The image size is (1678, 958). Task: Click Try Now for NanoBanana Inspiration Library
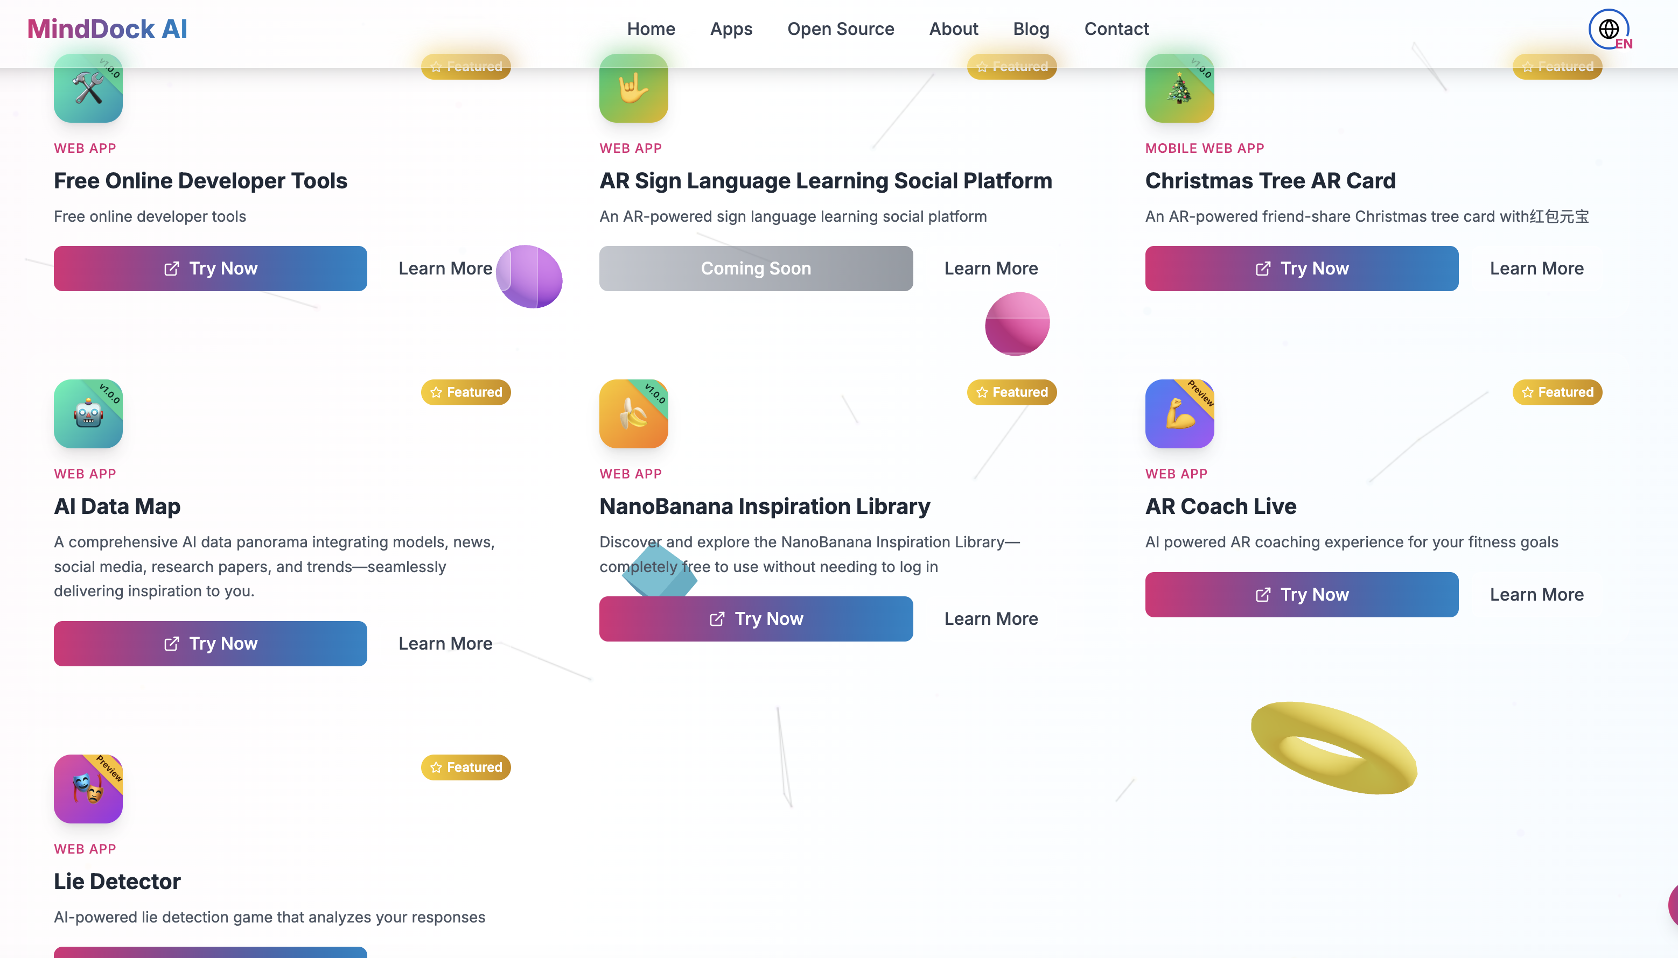coord(756,618)
